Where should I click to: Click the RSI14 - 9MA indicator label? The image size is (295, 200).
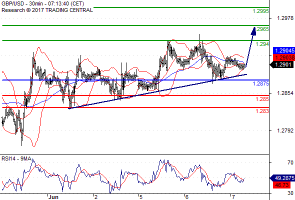16,159
